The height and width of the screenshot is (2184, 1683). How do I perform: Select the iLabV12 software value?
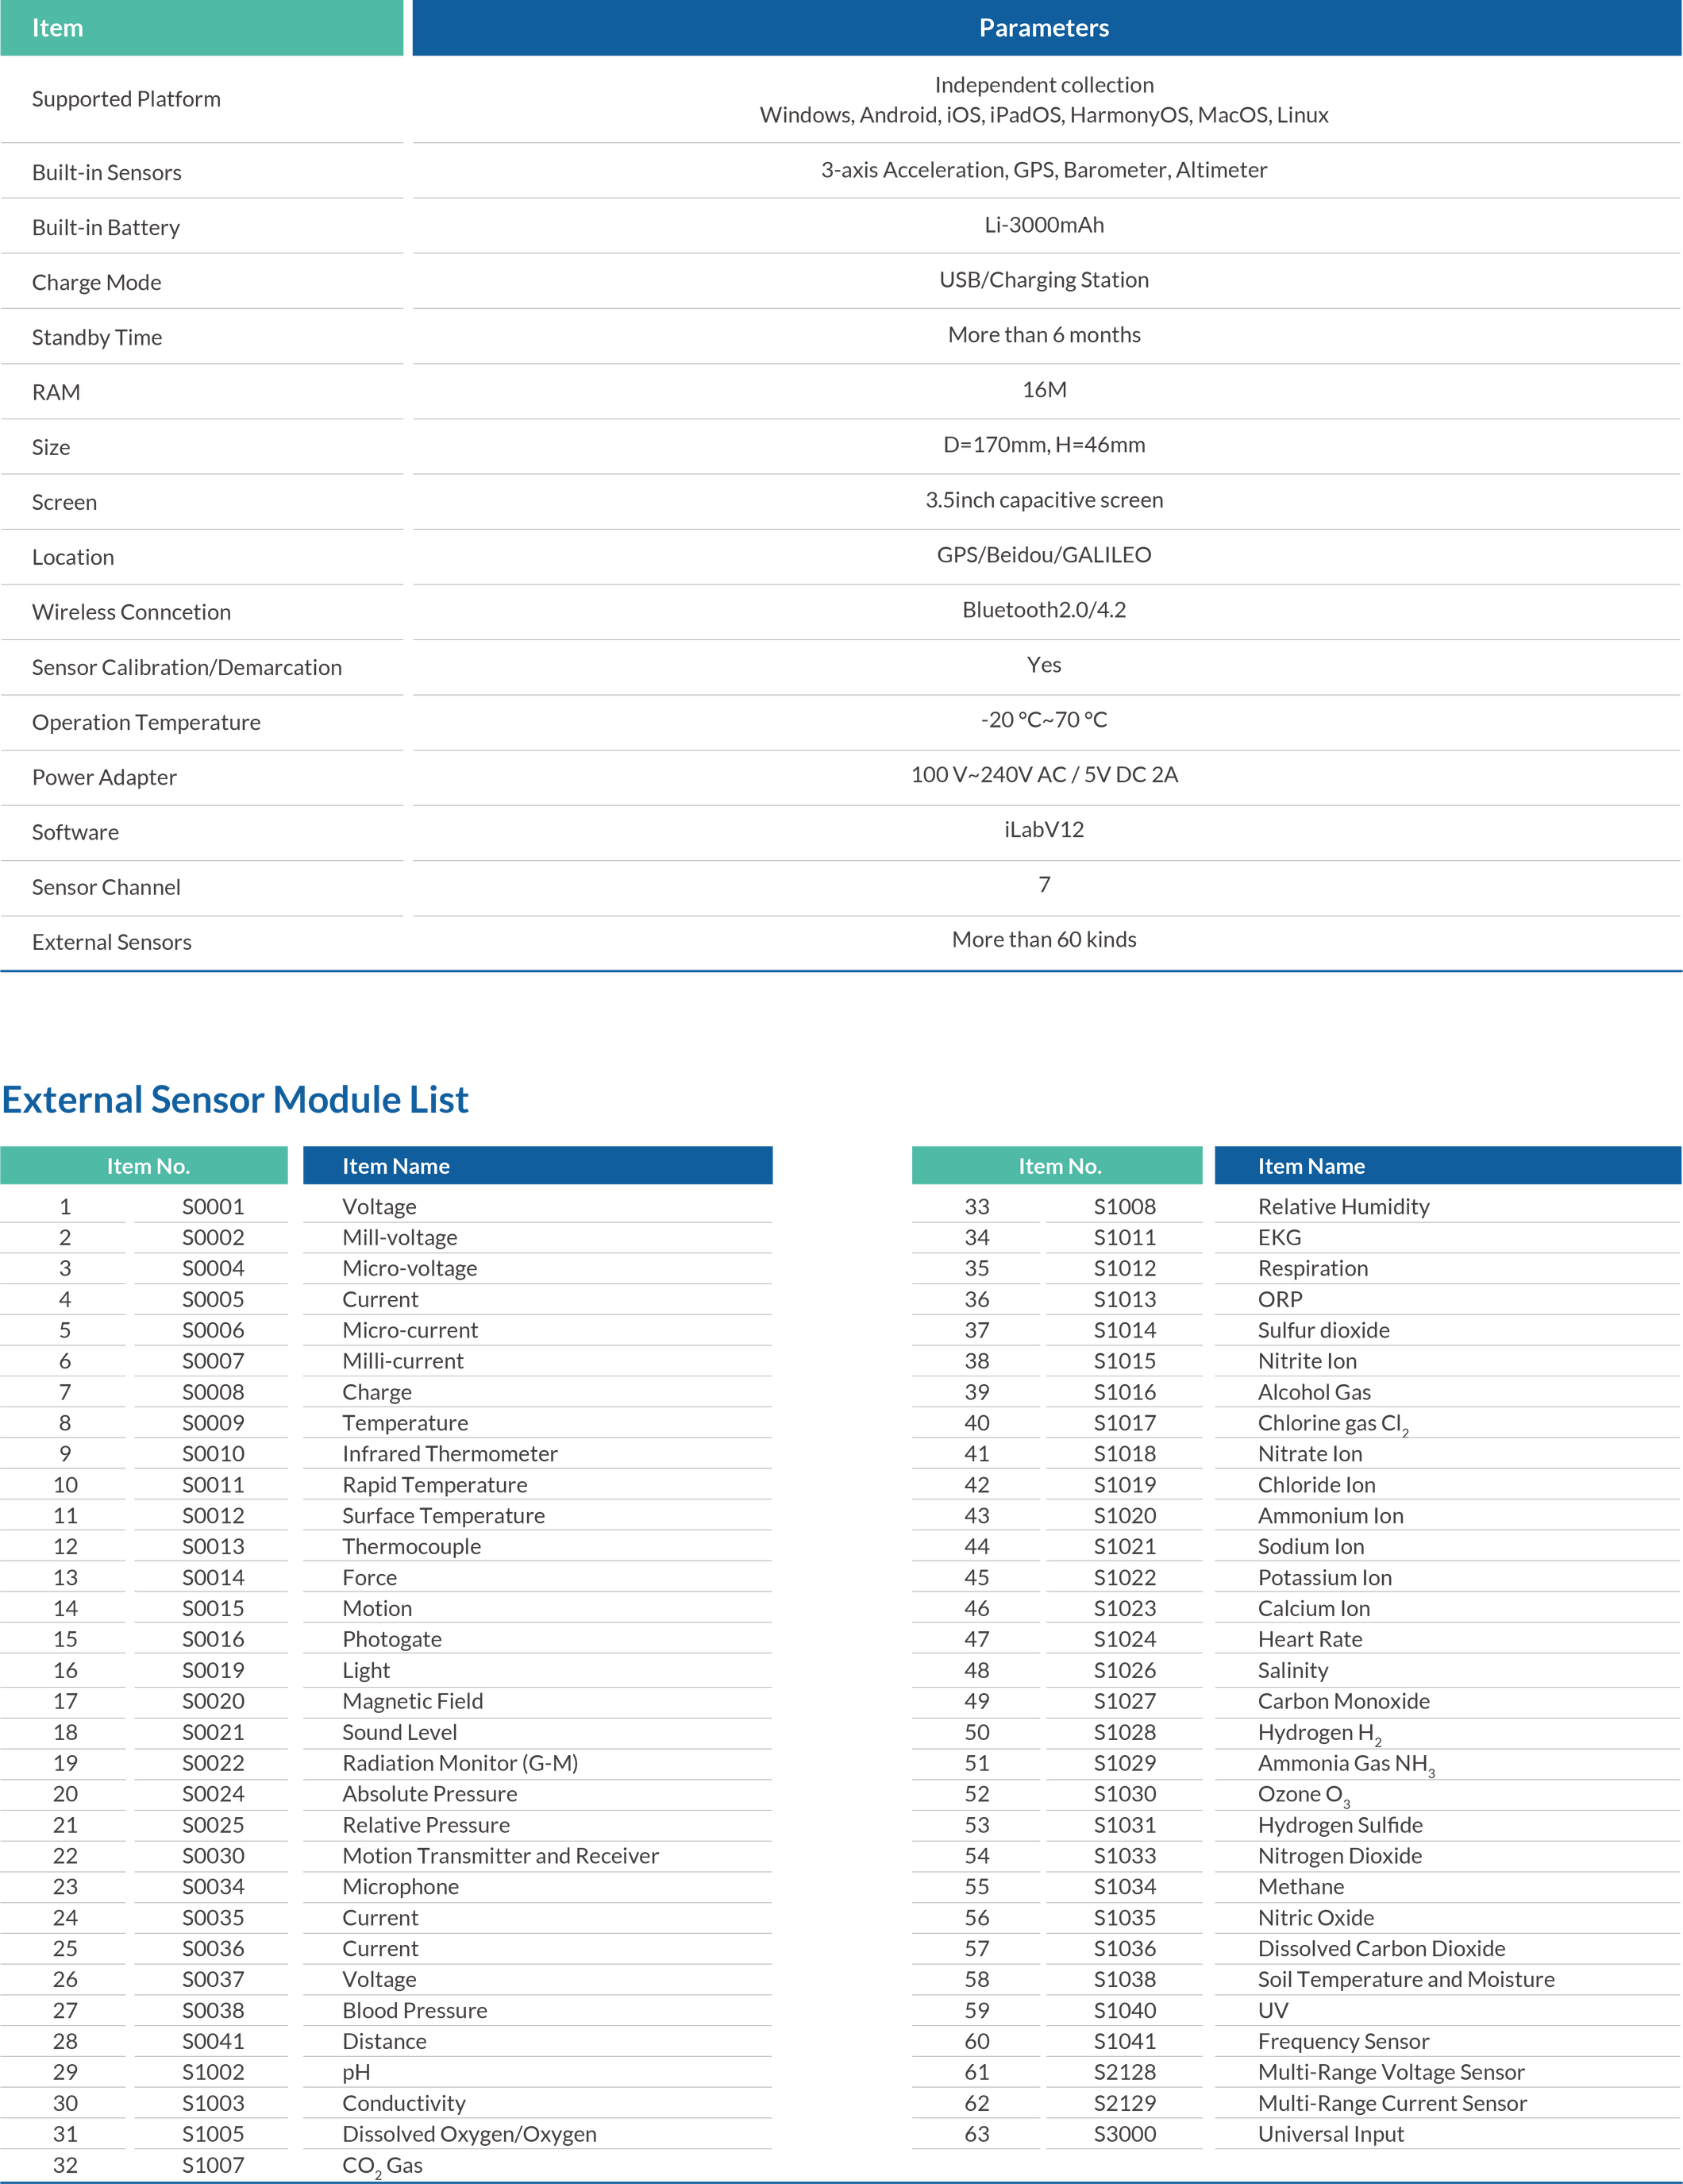pos(1043,829)
